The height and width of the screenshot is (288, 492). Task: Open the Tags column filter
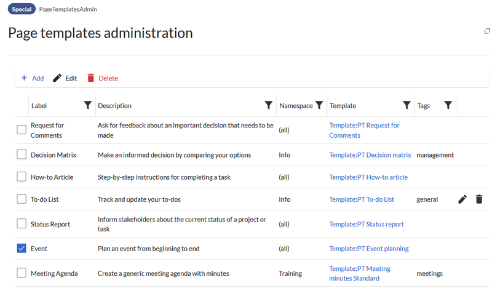pos(448,106)
